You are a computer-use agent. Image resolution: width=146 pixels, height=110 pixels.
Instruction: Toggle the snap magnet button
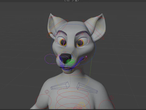pos(76,1)
